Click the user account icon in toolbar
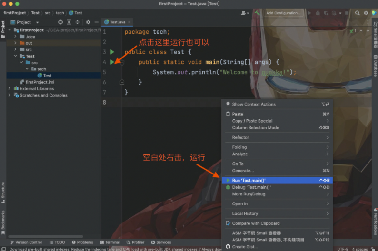The image size is (378, 251). click(244, 13)
